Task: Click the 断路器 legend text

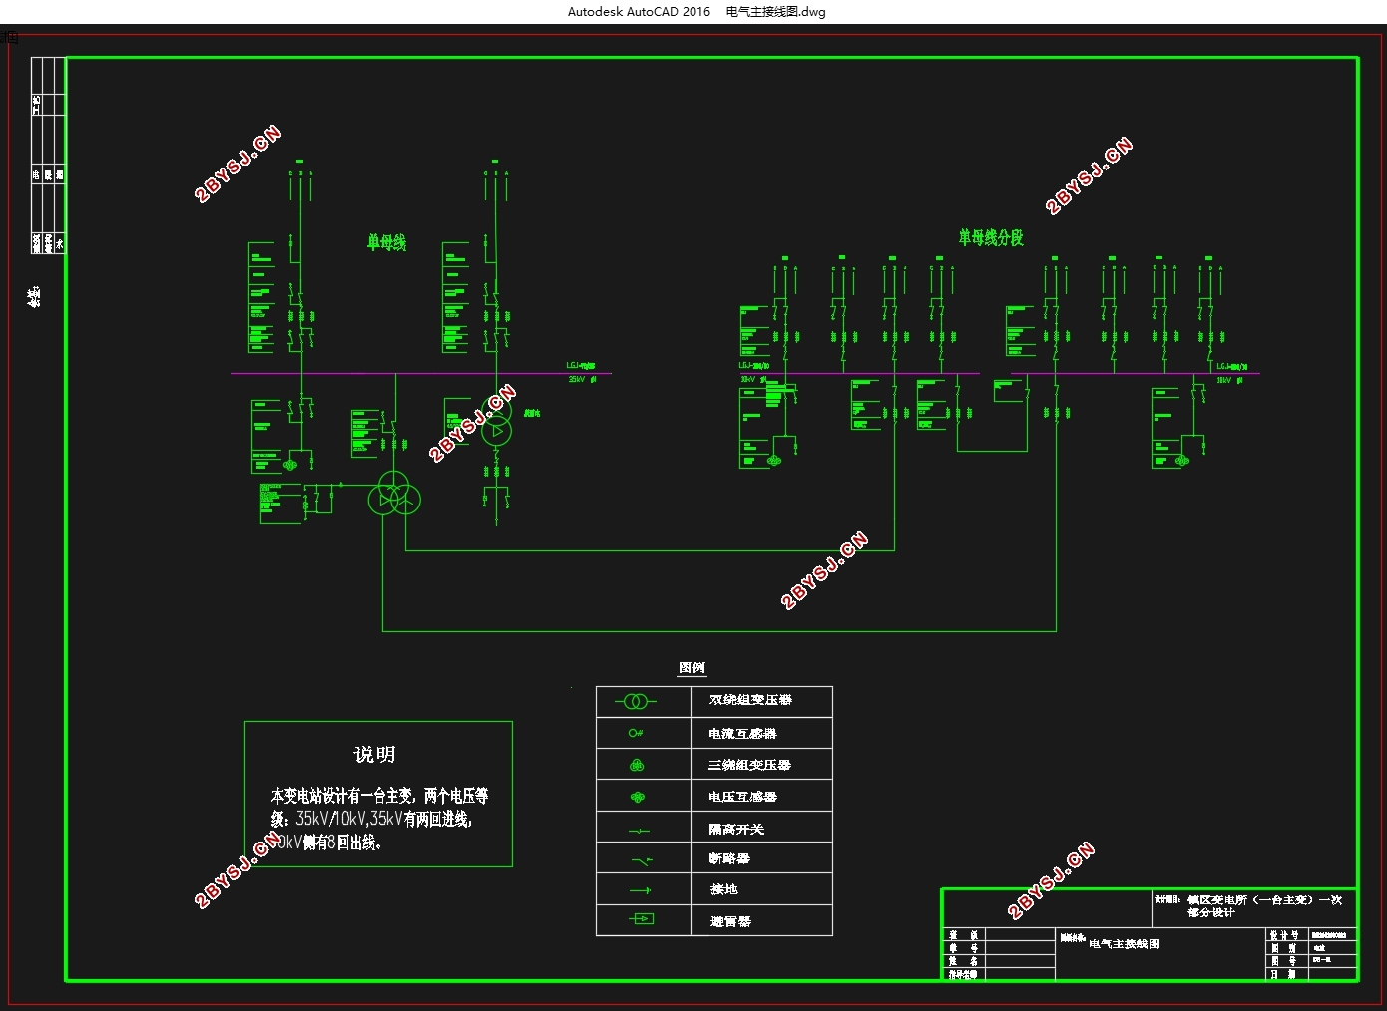Action: (x=729, y=858)
